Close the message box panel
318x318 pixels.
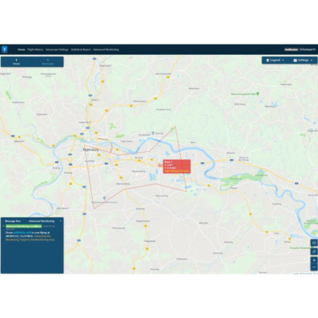pos(61,221)
